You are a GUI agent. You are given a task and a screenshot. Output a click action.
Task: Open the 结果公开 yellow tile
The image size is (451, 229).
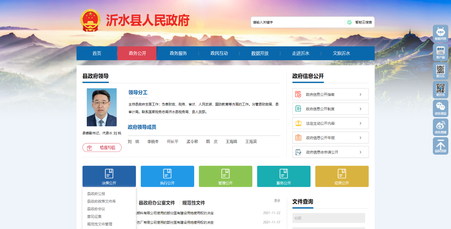(342, 176)
